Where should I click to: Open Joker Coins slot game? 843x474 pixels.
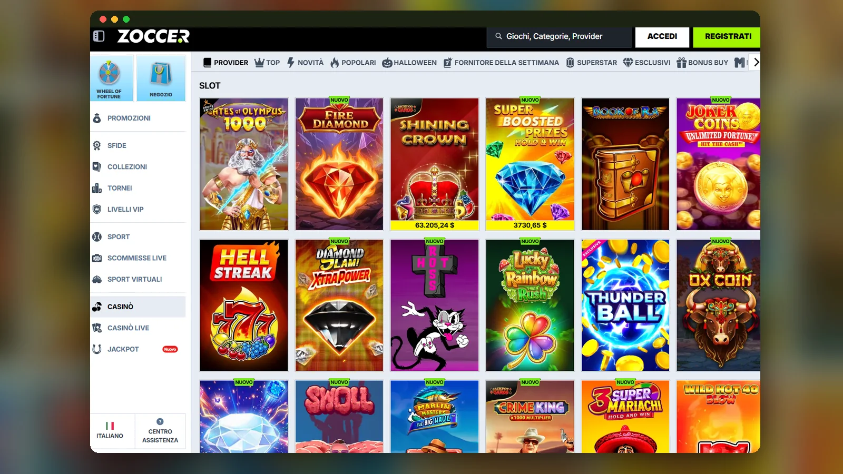(719, 164)
